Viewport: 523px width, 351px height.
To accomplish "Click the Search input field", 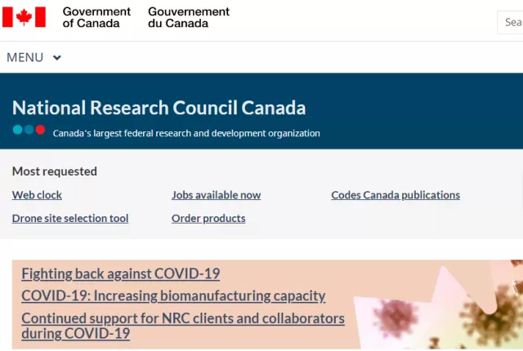I will coord(510,22).
